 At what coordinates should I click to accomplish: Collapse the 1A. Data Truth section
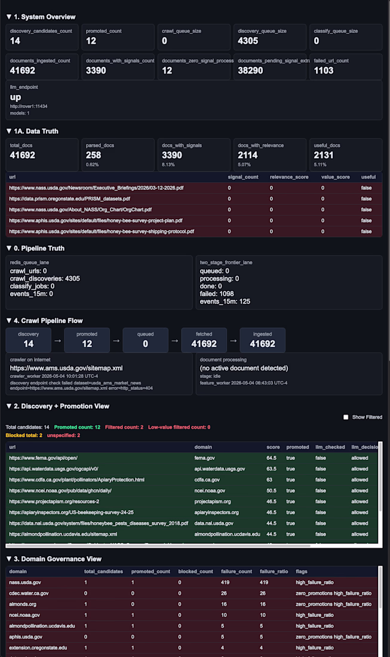[x=32, y=131]
